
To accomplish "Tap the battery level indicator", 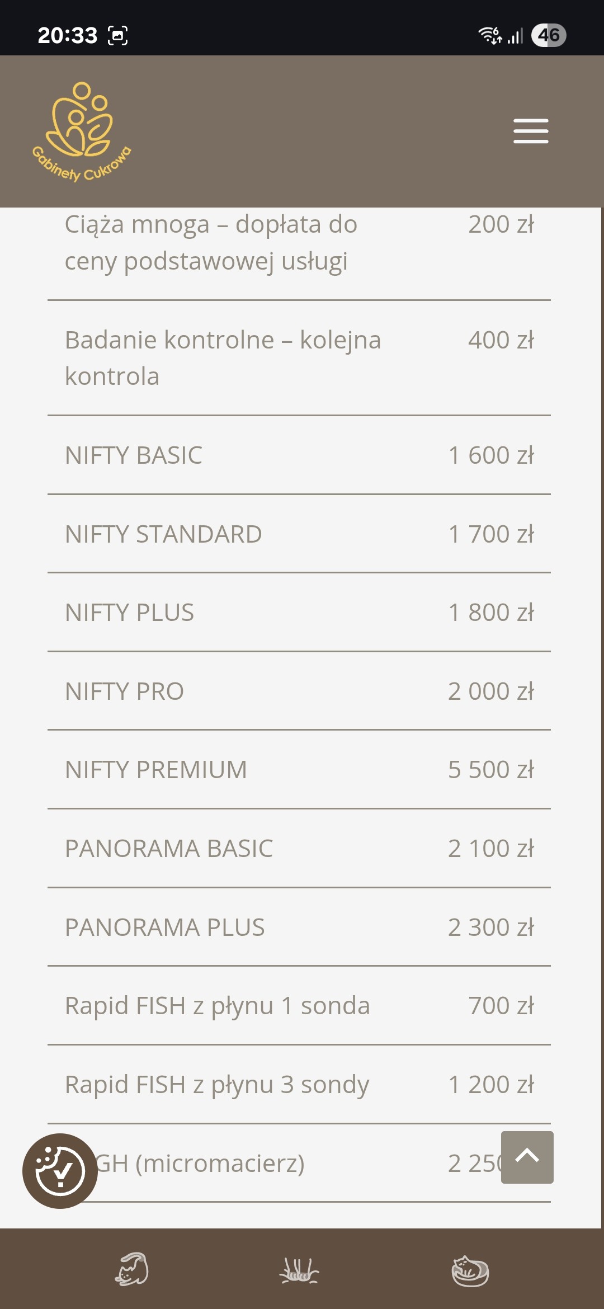I will 549,35.
